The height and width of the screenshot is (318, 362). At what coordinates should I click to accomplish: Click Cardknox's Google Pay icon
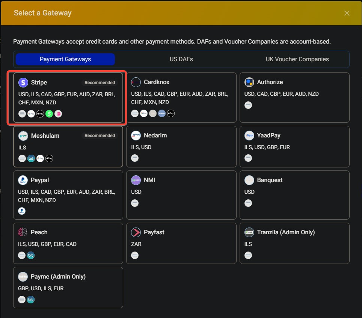(144, 113)
